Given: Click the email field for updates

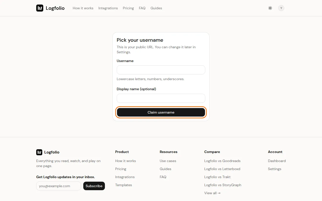Looking at the screenshot, I should click(x=59, y=186).
